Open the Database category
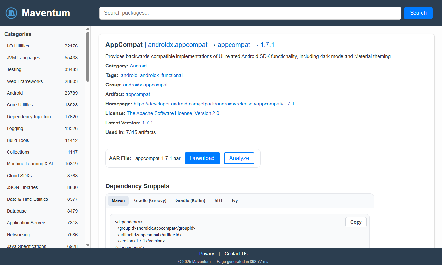This screenshot has height=265, width=442. (x=42, y=211)
